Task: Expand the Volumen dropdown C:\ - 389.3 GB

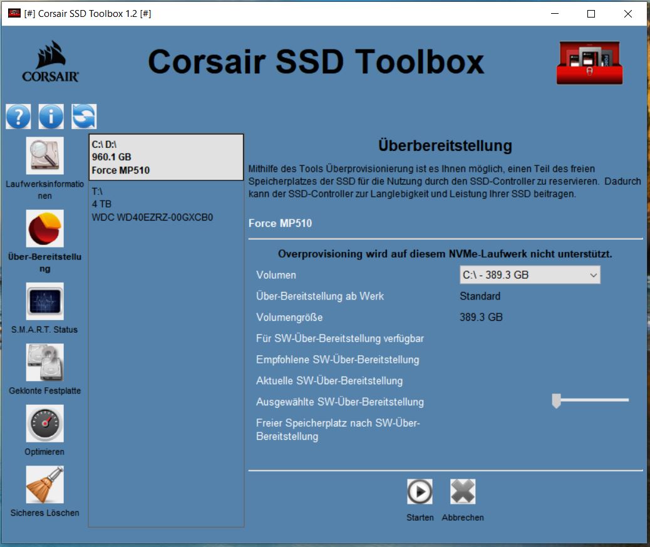Action: [x=530, y=275]
